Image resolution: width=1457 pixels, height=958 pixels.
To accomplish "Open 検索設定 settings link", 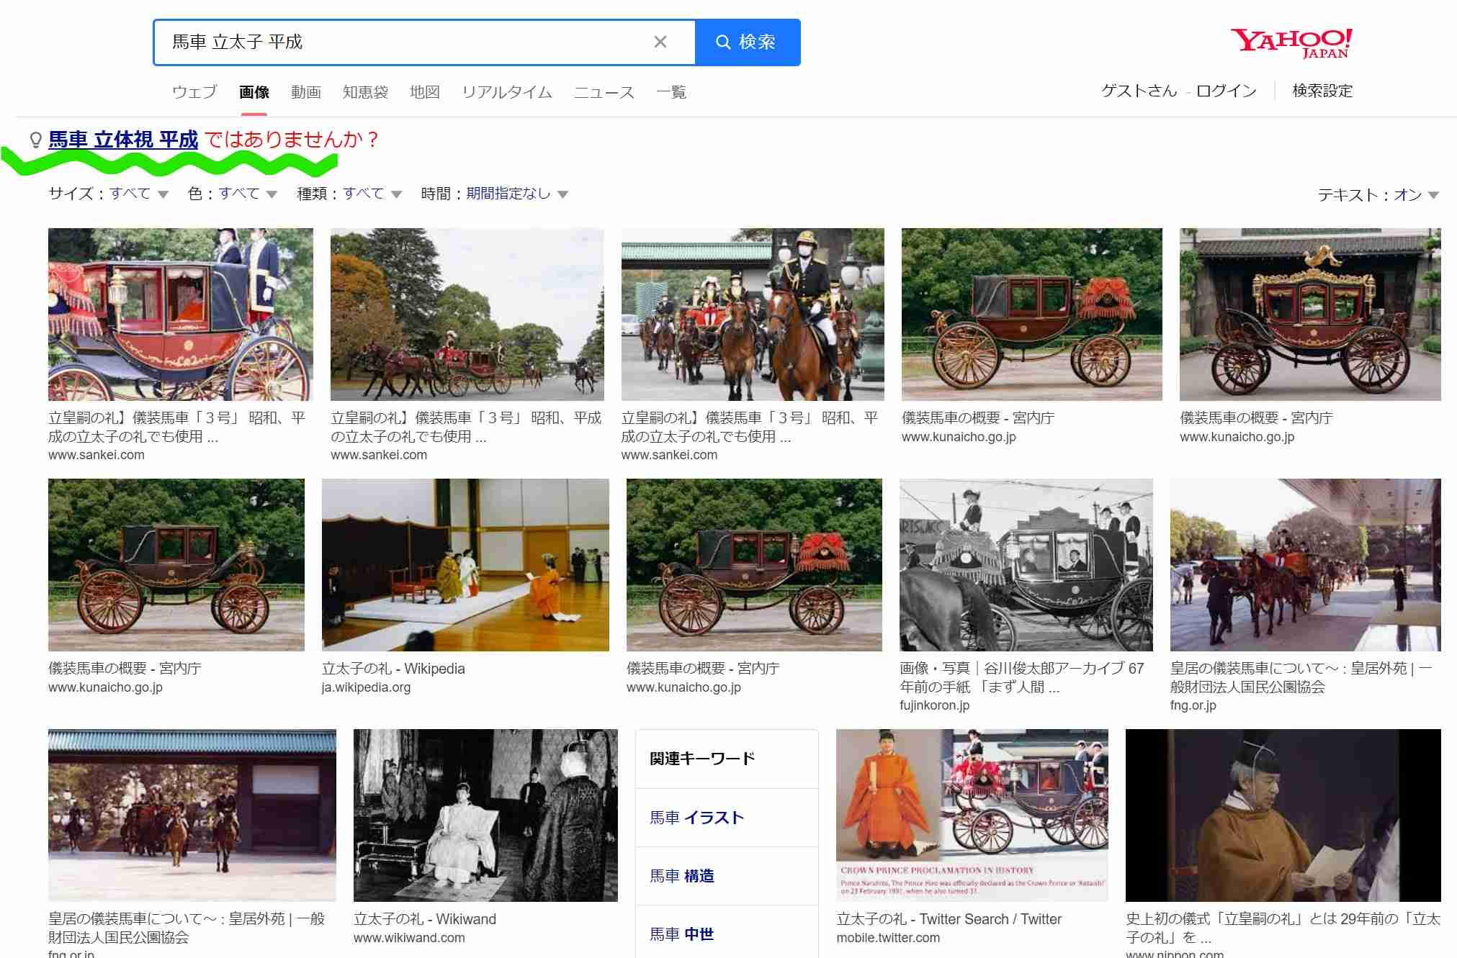I will point(1322,91).
